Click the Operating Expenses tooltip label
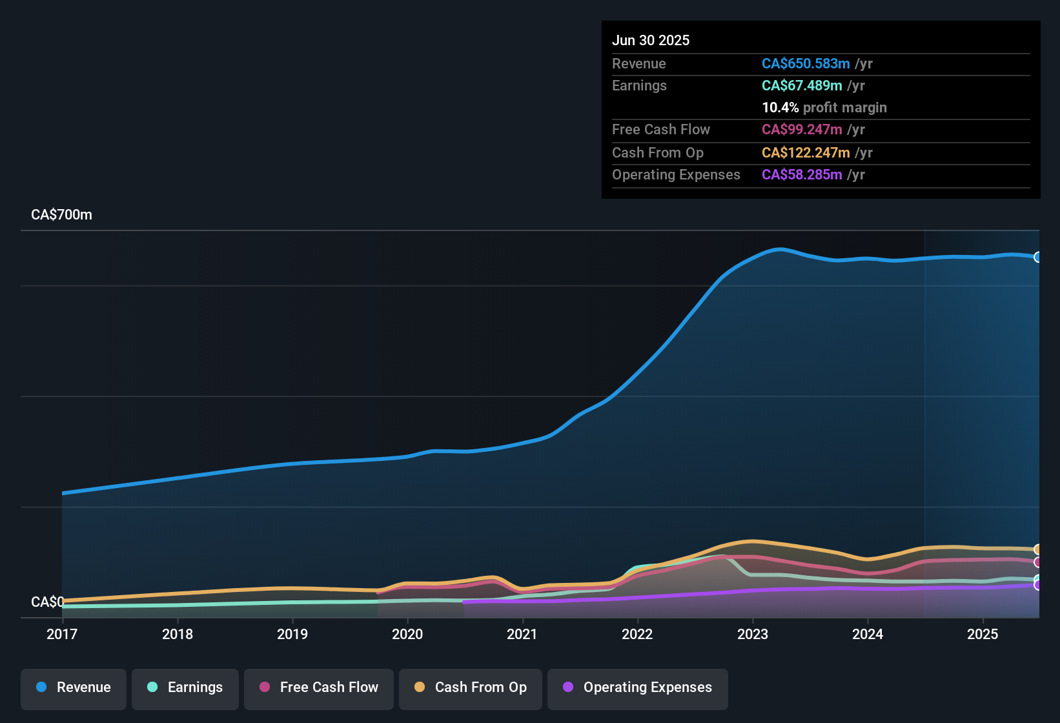The width and height of the screenshot is (1060, 723). 676,174
